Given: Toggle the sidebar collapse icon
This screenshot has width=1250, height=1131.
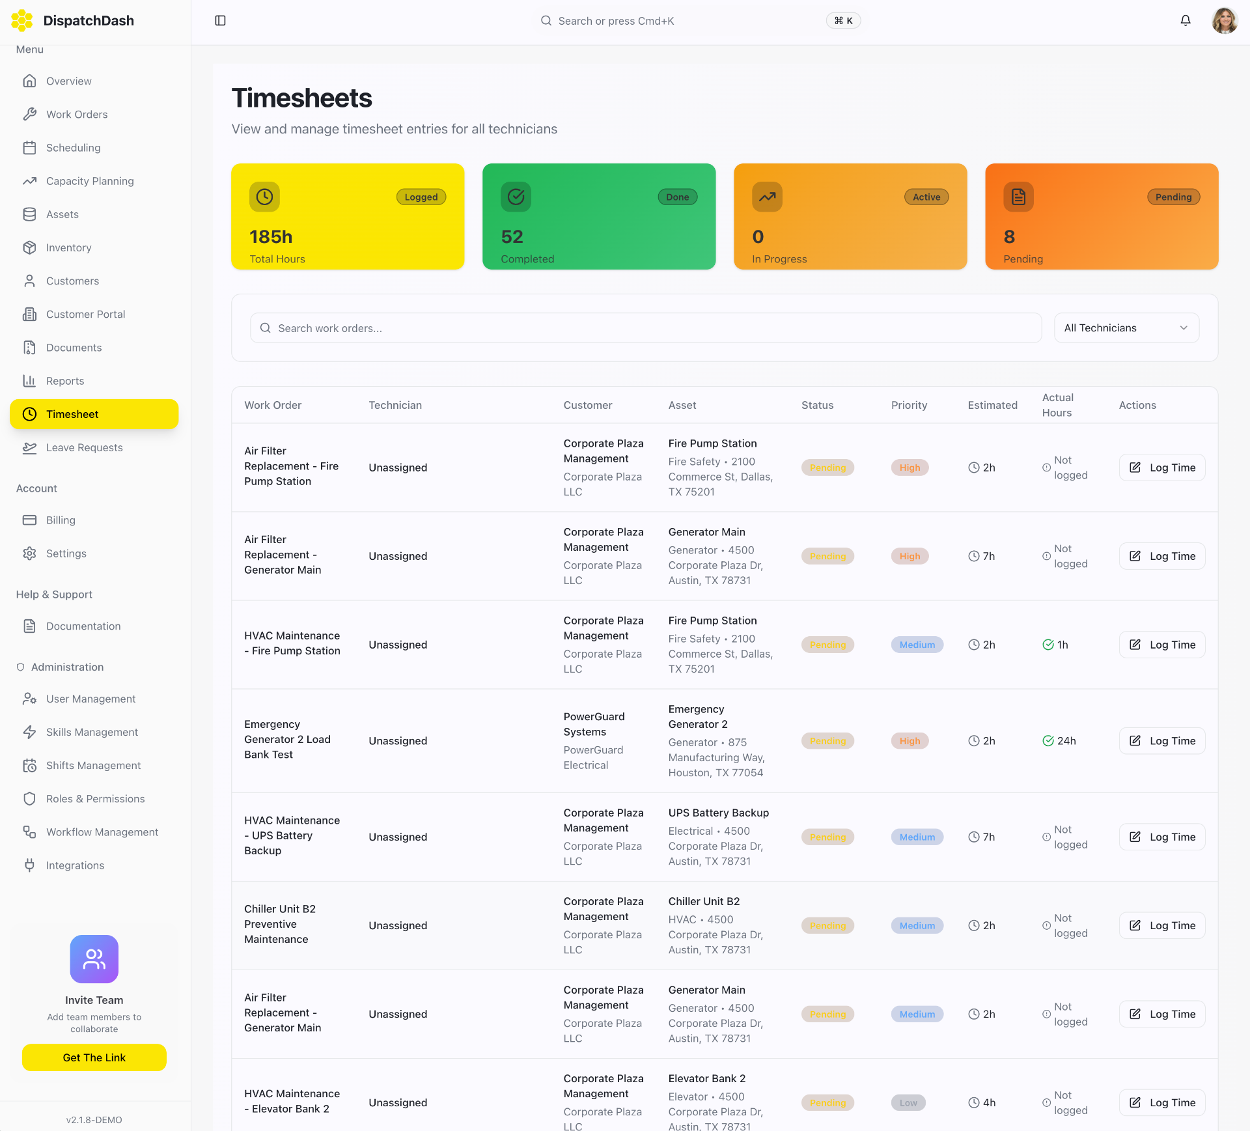Looking at the screenshot, I should 220,21.
